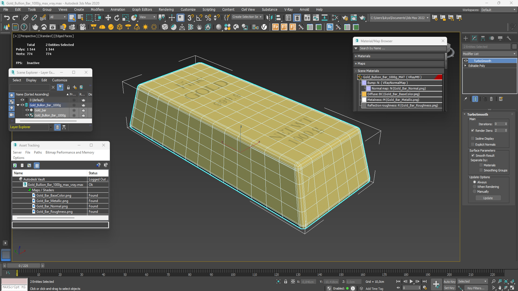Viewport: 518px width, 291px height.
Task: Click the Auto Key button
Action: [x=449, y=282]
